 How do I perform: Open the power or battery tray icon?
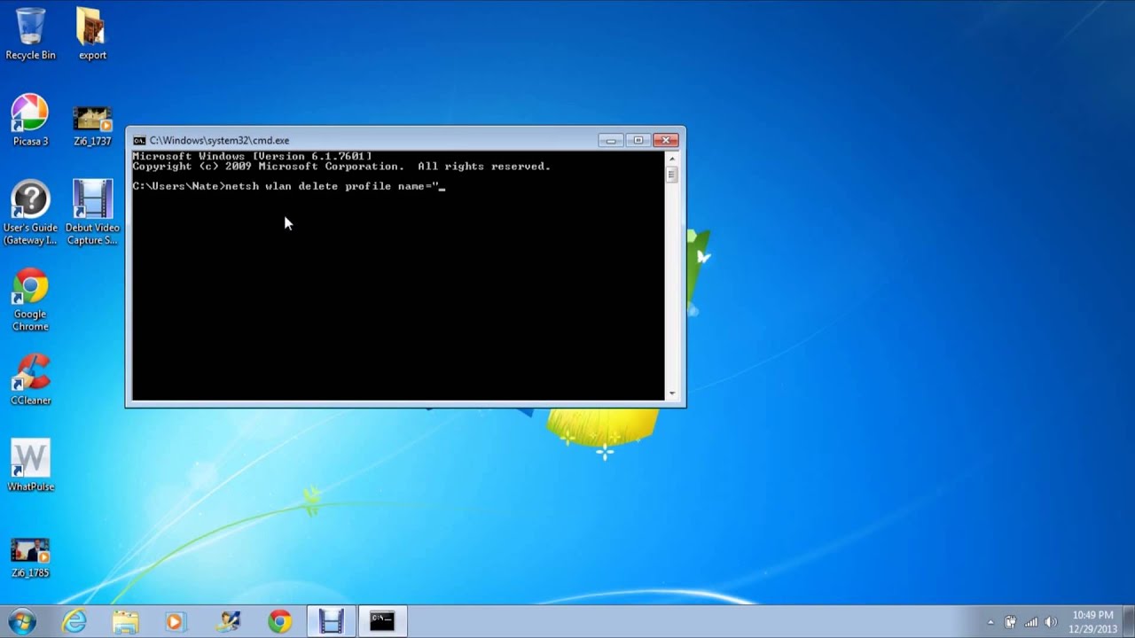coord(1010,622)
